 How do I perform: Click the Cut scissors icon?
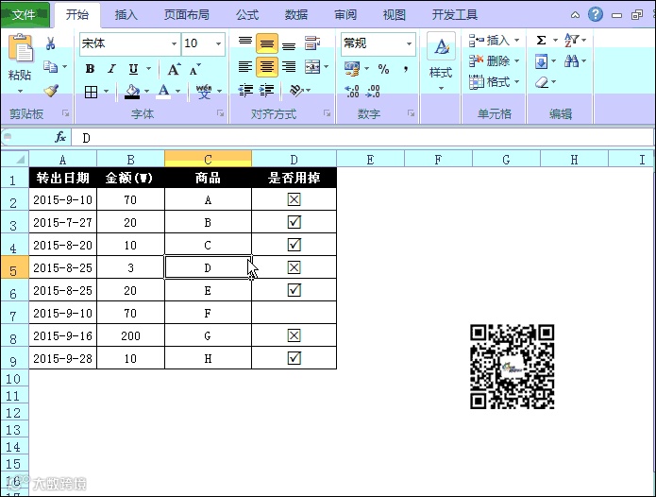[x=51, y=43]
